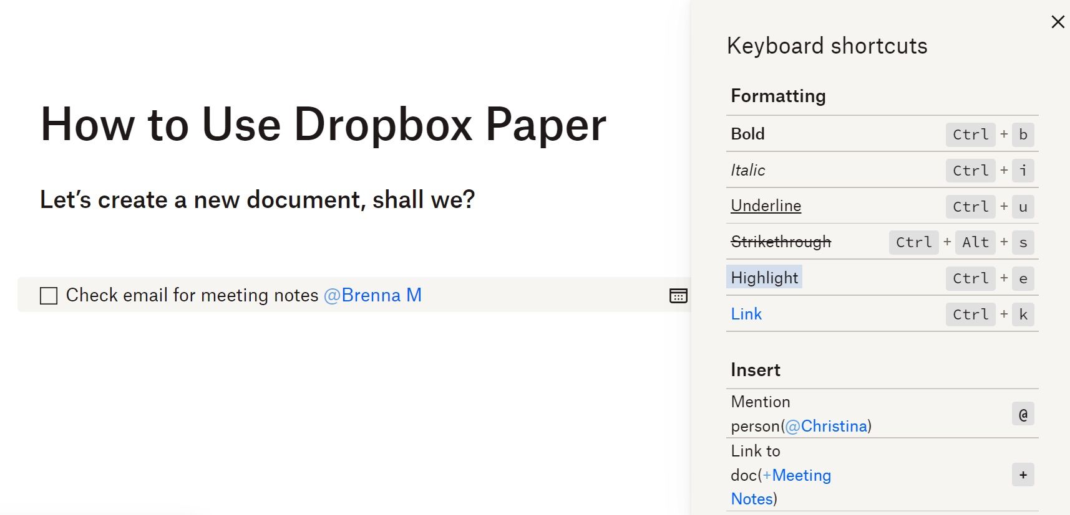This screenshot has height=515, width=1070.
Task: Click the 'i' key in the Italic shortcut
Action: (x=1023, y=171)
